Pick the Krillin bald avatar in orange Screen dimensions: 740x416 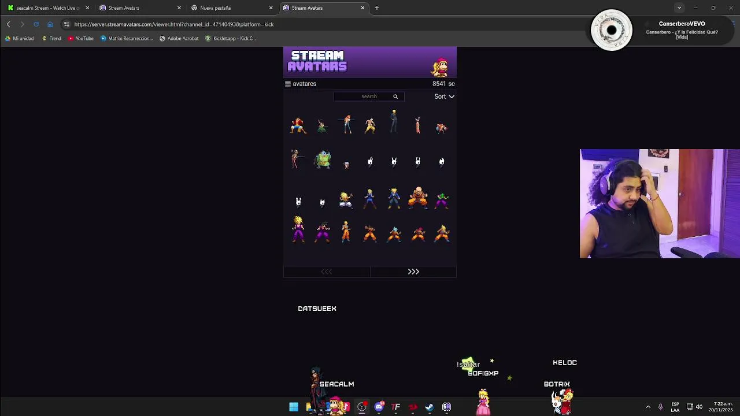[418, 198]
